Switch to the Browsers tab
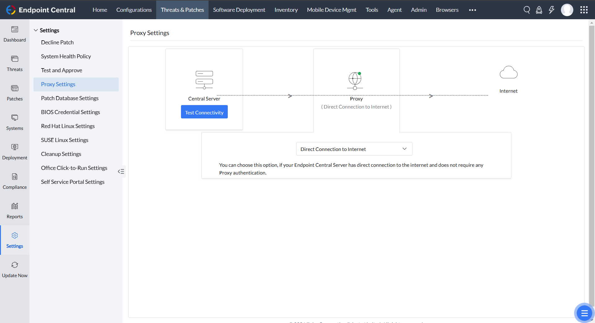 point(447,10)
